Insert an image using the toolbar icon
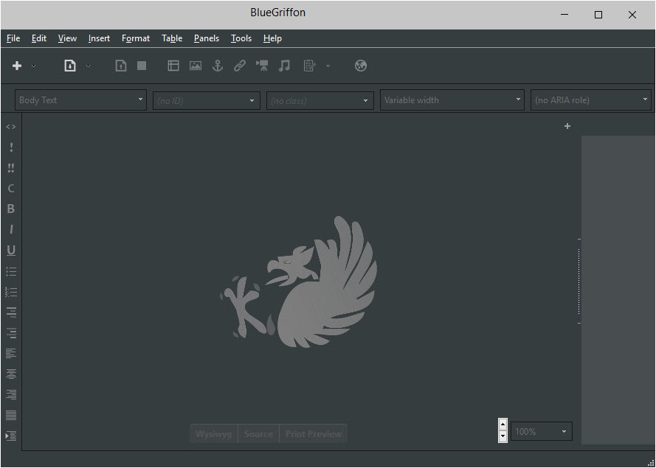 [196, 66]
